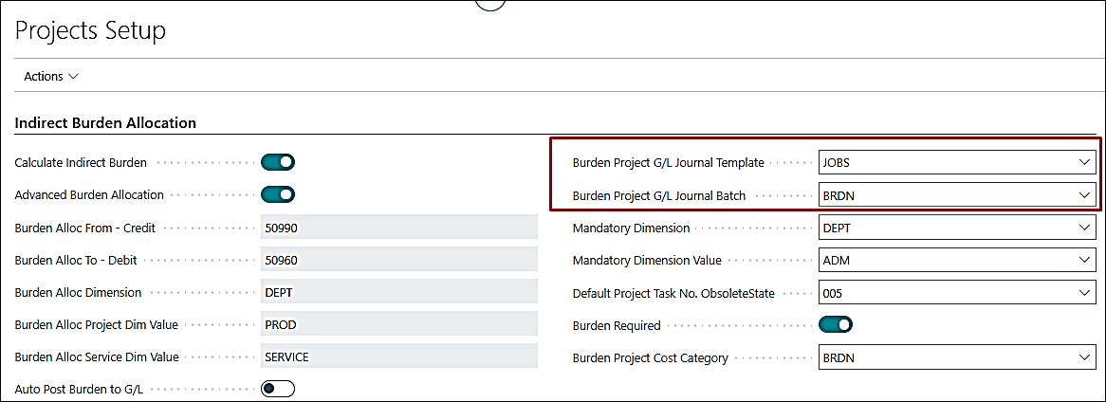Image resolution: width=1106 pixels, height=402 pixels.
Task: Click the circular button at the top edge
Action: [489, 4]
